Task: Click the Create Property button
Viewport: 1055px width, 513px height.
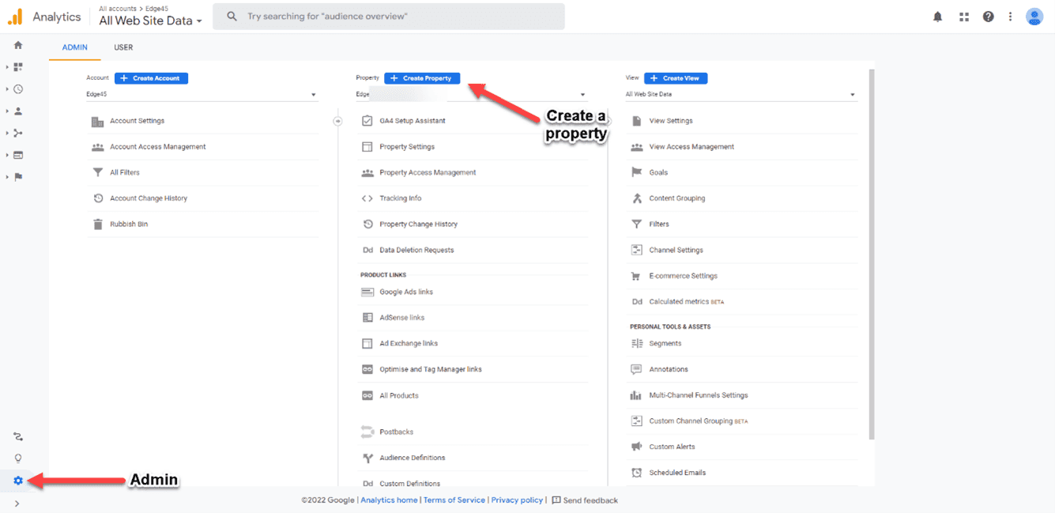Action: (x=422, y=78)
